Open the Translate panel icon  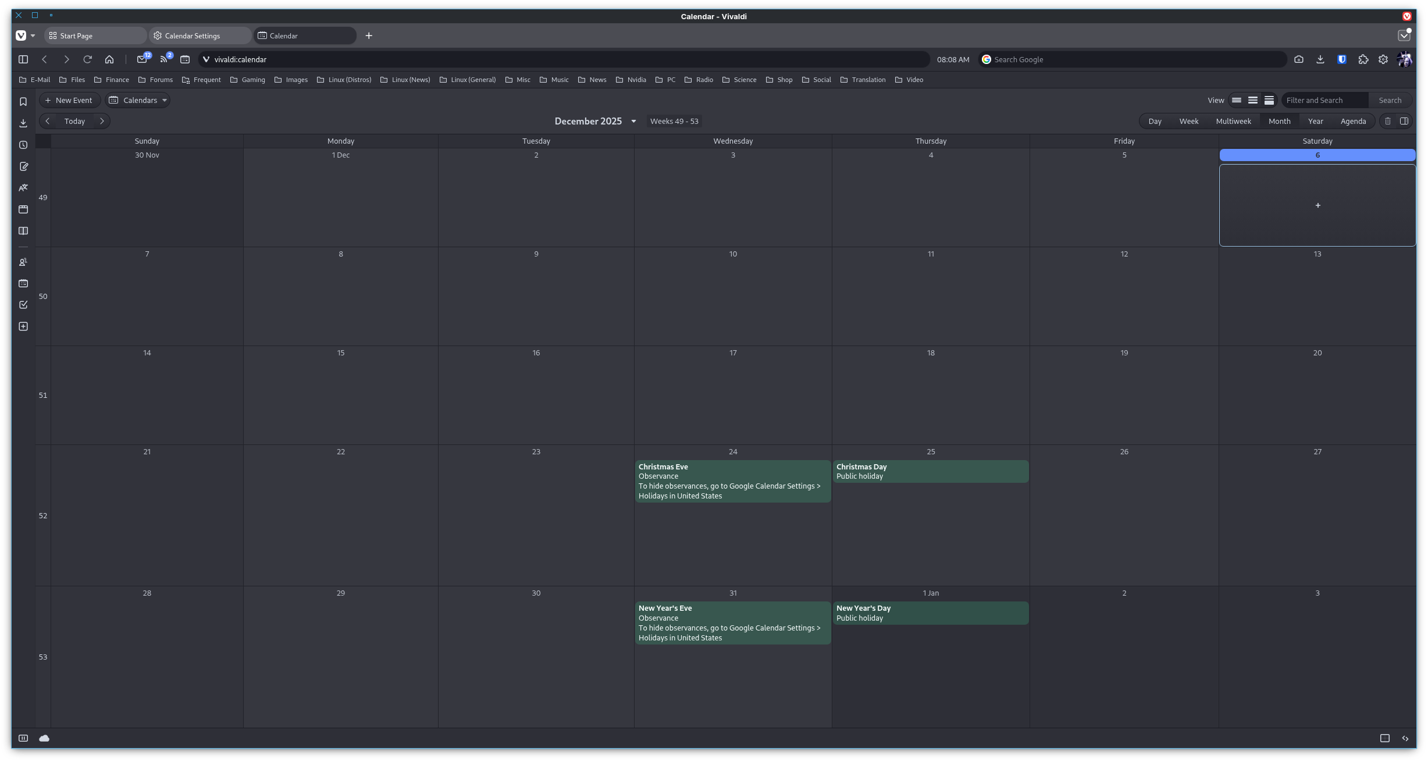click(x=23, y=188)
